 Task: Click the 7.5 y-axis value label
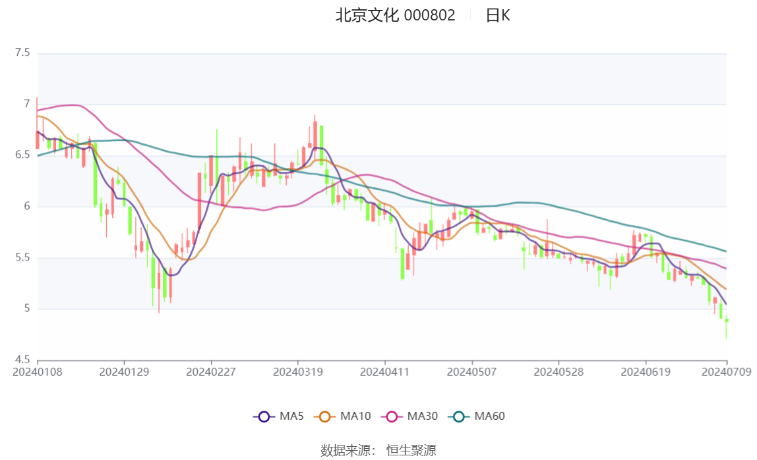(x=22, y=53)
